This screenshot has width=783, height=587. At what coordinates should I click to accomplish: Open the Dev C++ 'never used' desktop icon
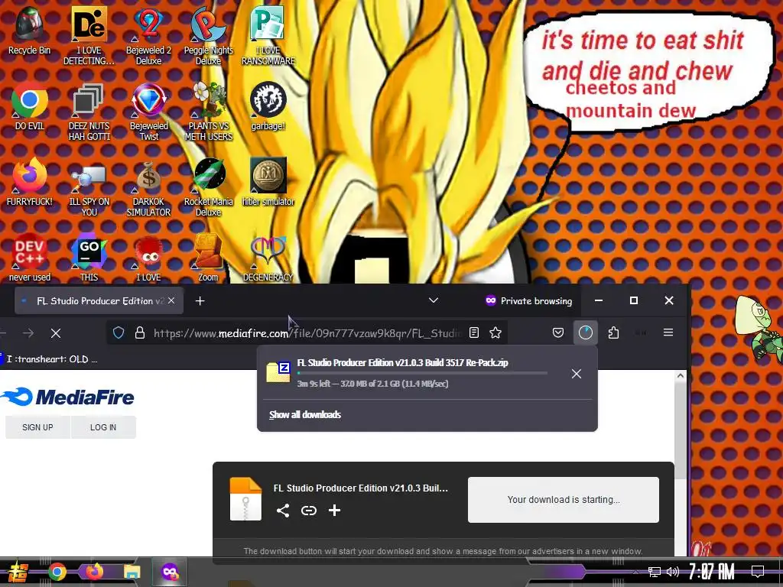click(x=30, y=258)
